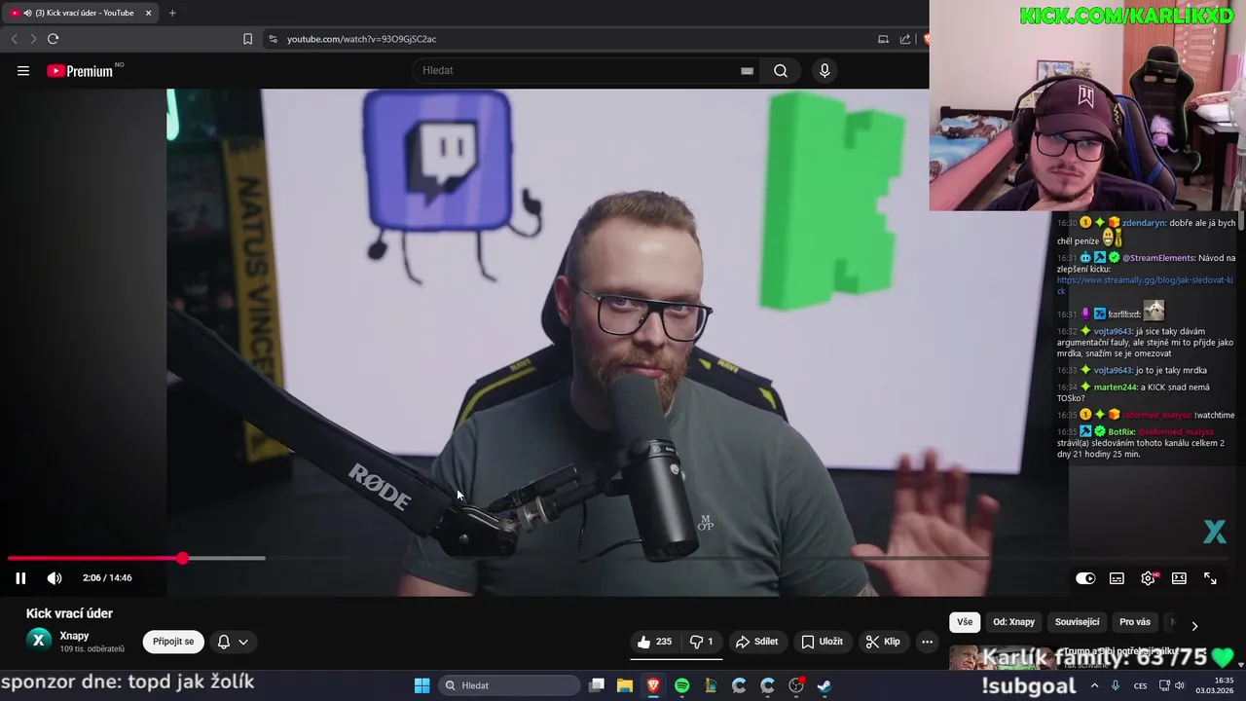Select the Související chip
The width and height of the screenshot is (1246, 701).
click(1077, 622)
